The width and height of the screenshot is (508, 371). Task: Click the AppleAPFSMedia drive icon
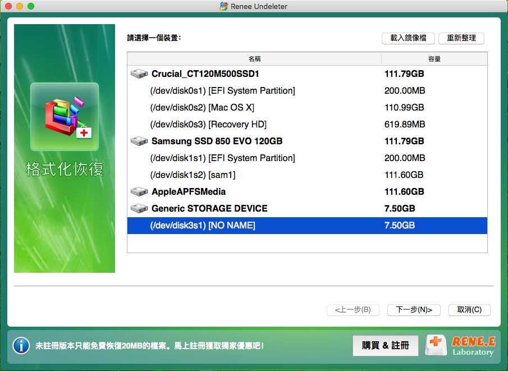coord(139,192)
